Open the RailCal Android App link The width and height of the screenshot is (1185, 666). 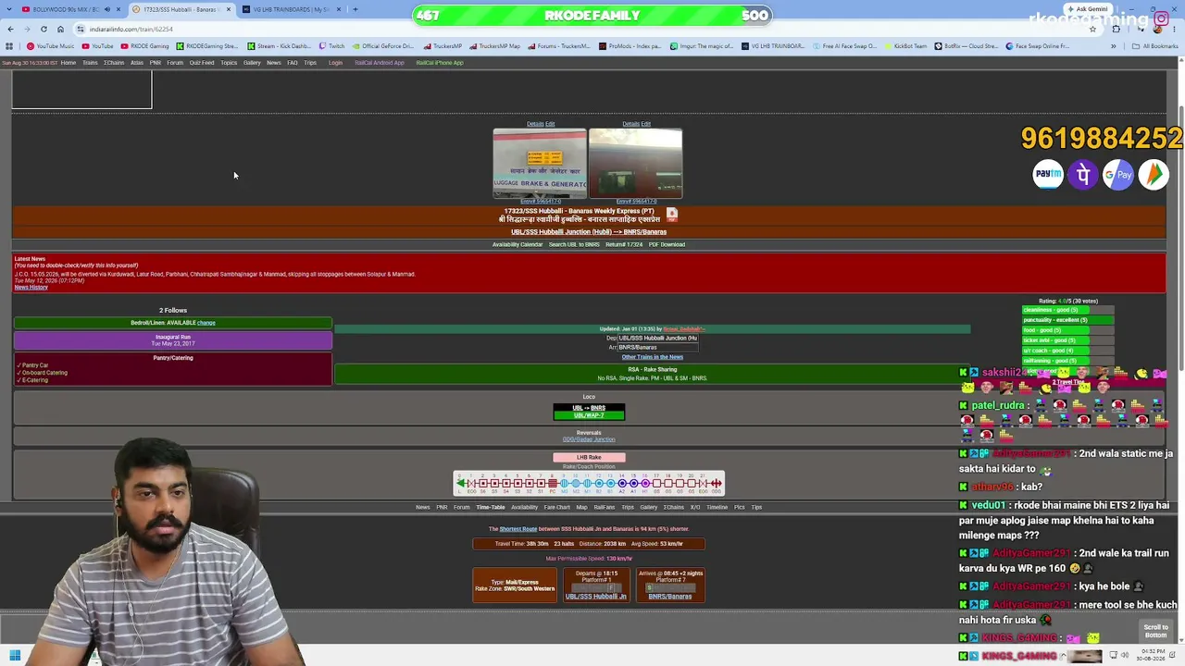(x=380, y=63)
